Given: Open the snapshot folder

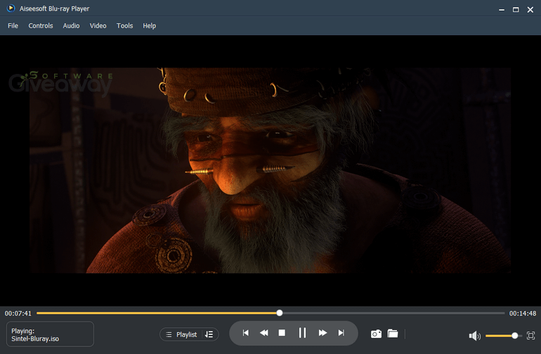Looking at the screenshot, I should [x=393, y=334].
